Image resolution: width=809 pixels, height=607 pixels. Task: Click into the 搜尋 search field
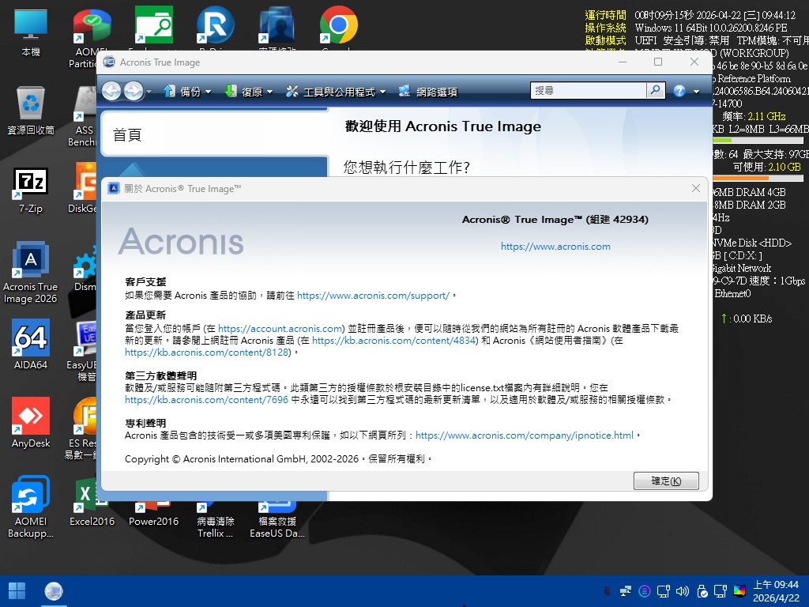click(589, 91)
